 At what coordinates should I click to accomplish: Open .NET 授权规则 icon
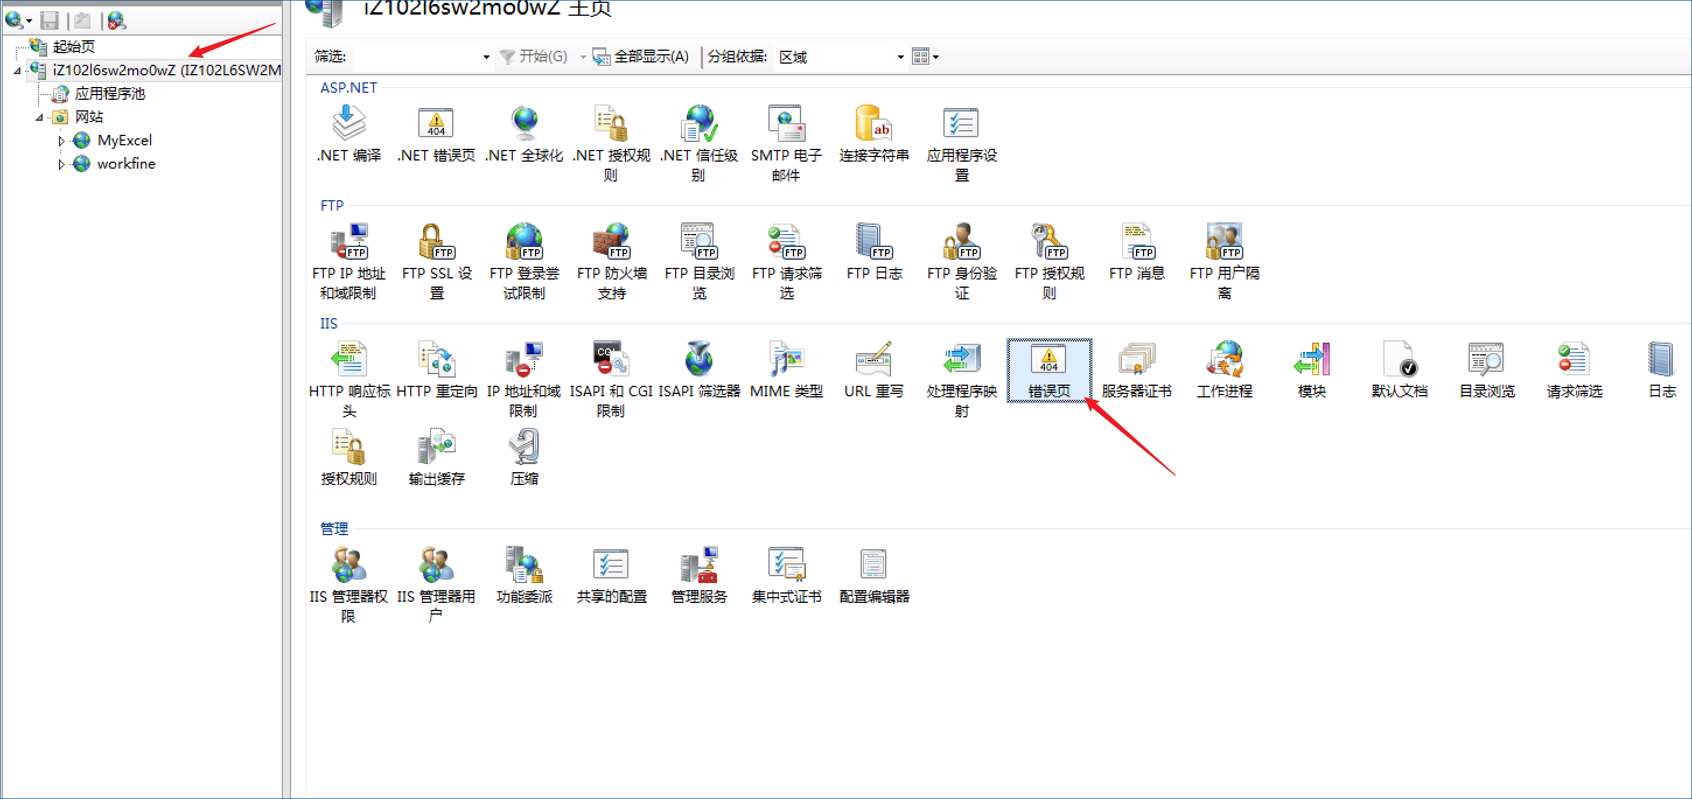(x=611, y=144)
